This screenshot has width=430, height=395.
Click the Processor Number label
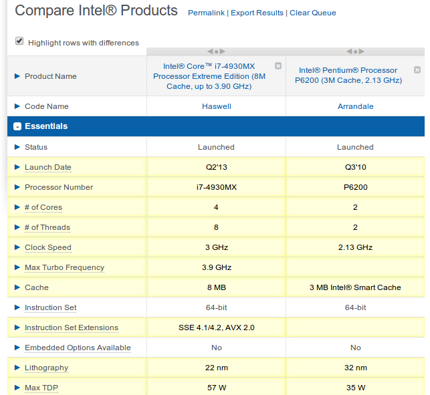coord(59,187)
